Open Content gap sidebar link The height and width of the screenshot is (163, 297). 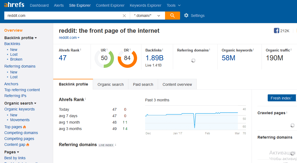point(15,145)
